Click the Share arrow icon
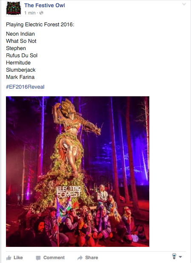Screen dimensions: 191x263 80,257
